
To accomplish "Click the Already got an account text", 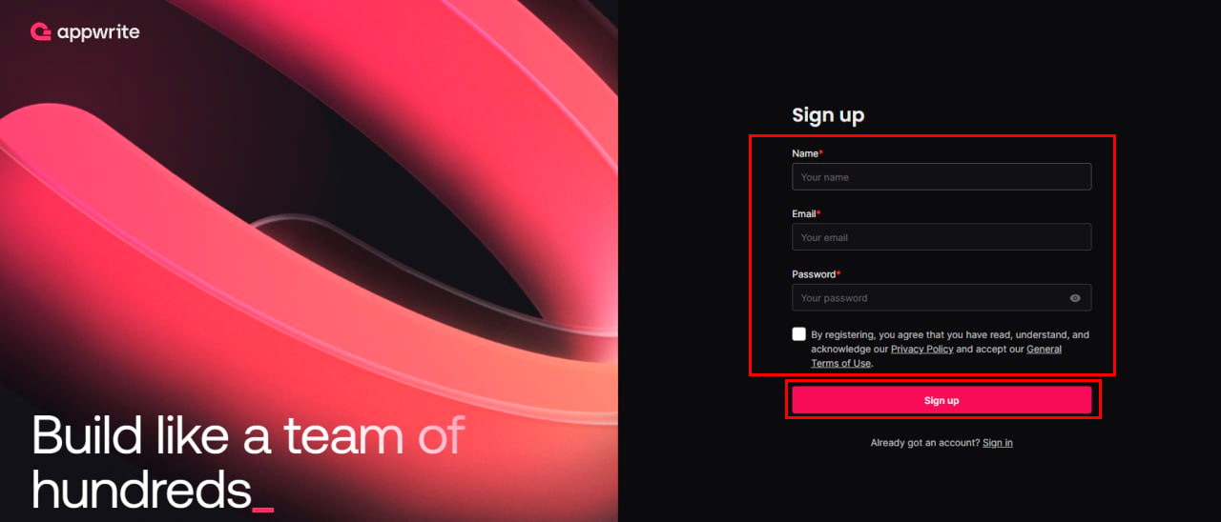I will 925,443.
